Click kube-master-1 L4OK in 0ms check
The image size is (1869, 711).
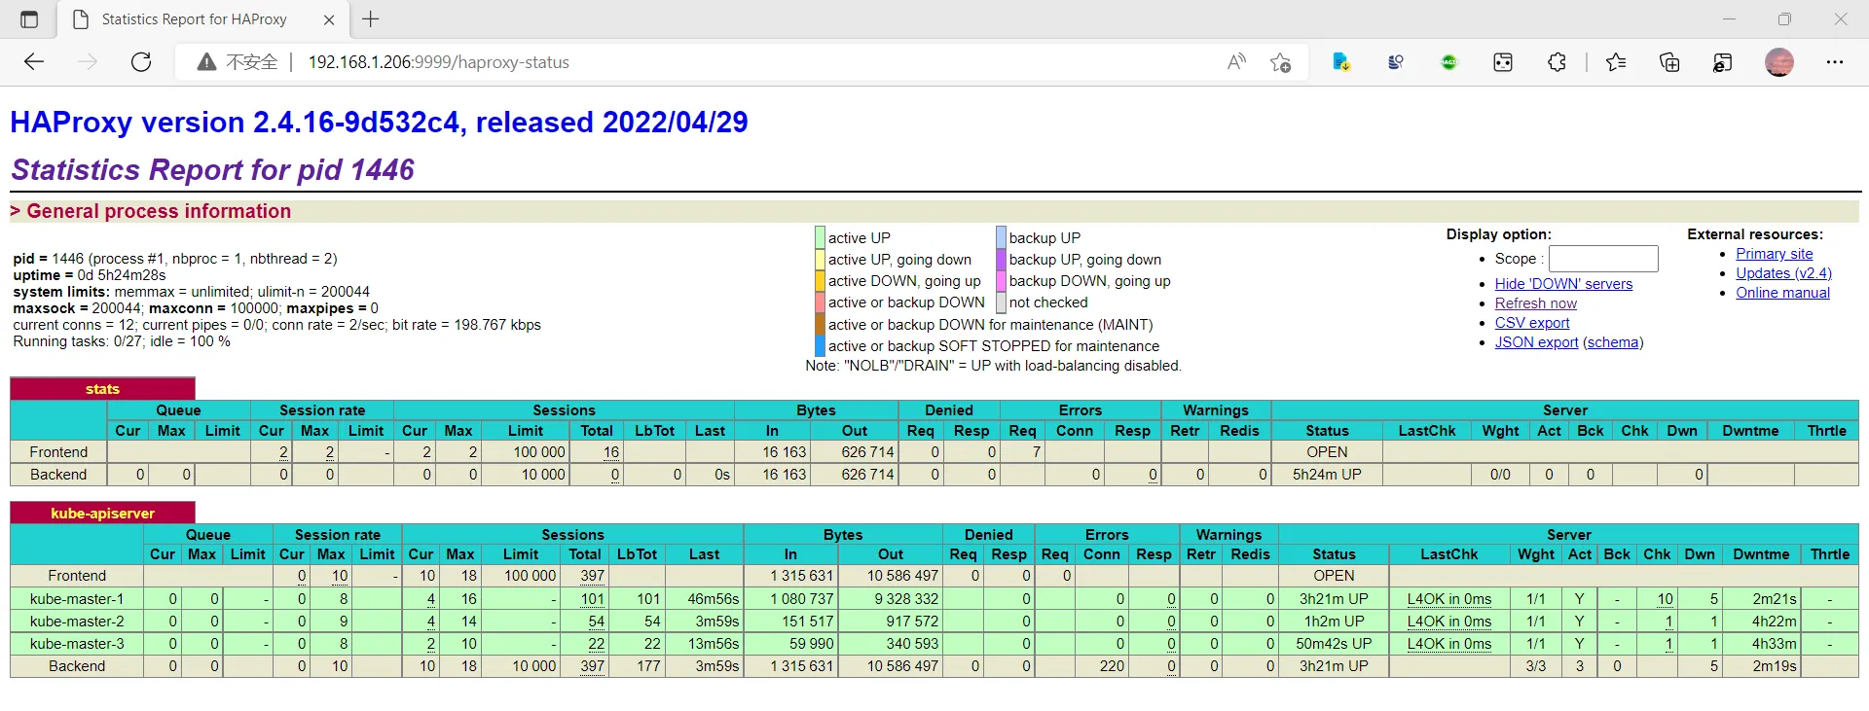[x=1448, y=599]
